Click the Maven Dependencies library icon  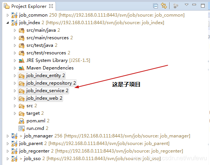pos(22,68)
